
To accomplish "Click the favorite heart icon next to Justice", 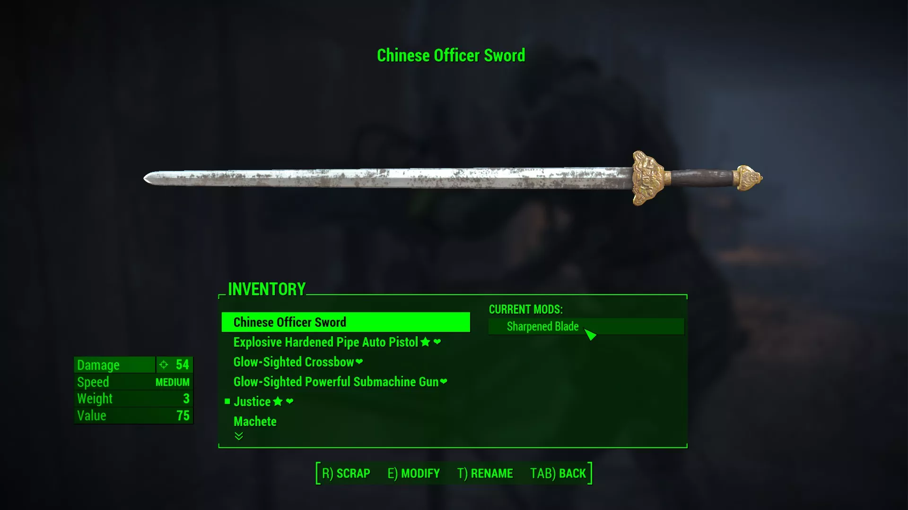I will (x=289, y=401).
